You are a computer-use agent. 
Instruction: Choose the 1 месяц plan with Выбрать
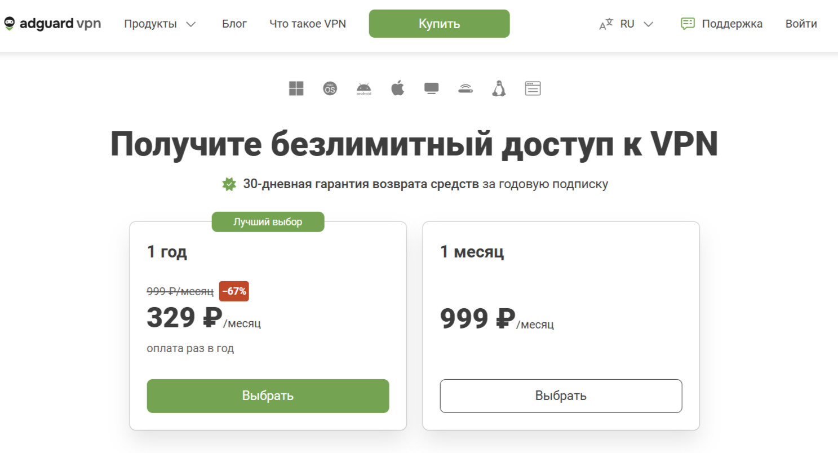561,396
